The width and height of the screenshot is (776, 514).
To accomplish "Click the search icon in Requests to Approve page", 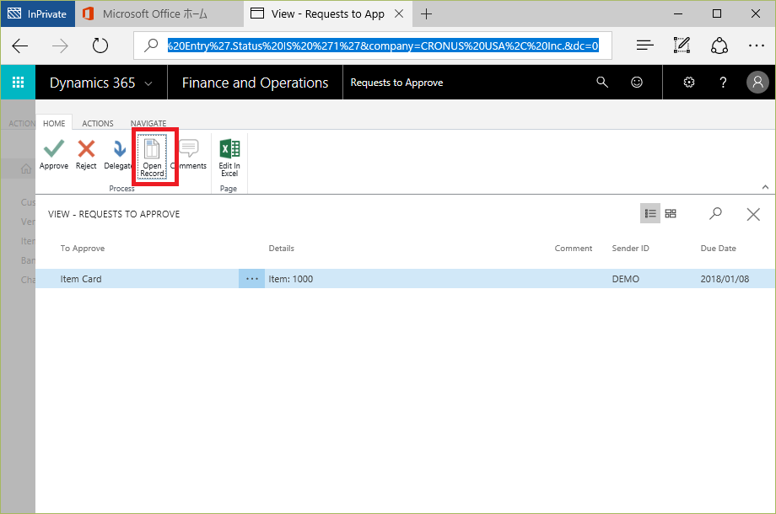I will [715, 213].
